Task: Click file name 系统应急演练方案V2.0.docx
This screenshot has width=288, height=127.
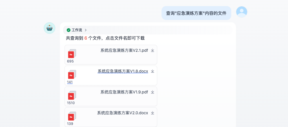Action: pyautogui.click(x=122, y=113)
